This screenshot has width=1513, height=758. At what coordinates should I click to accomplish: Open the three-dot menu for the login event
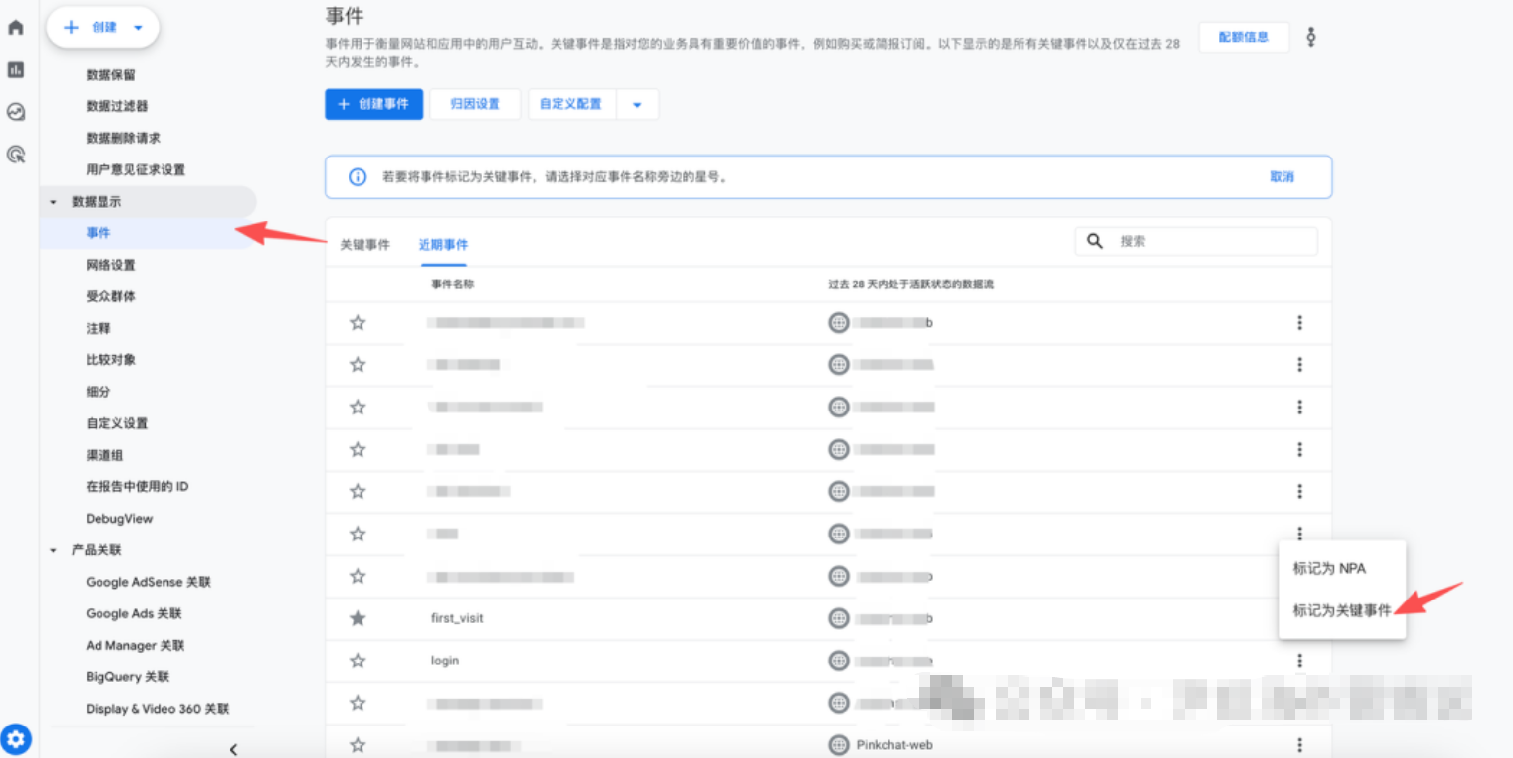pyautogui.click(x=1299, y=661)
